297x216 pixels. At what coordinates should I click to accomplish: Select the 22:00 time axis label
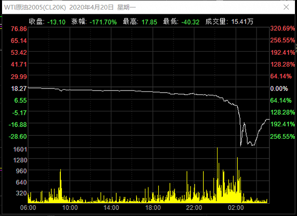tap(194, 208)
